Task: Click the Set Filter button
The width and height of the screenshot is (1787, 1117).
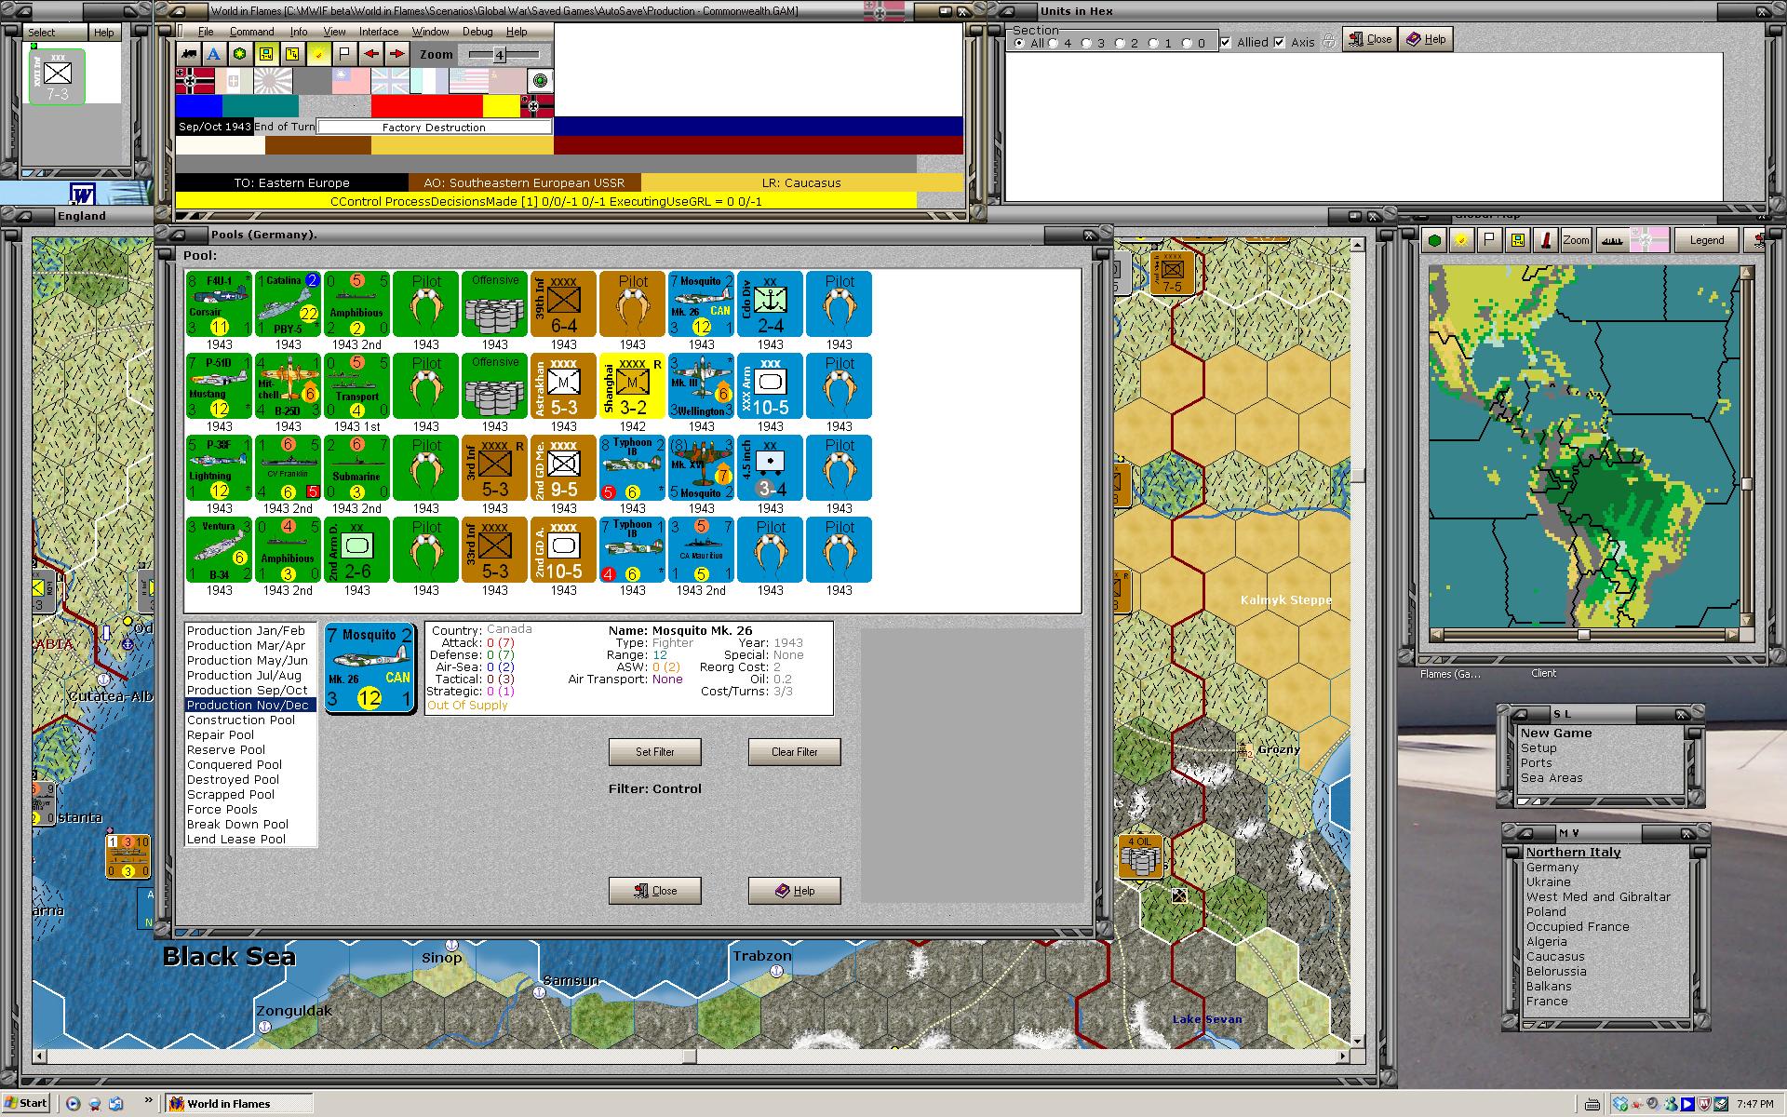Action: pos(655,752)
